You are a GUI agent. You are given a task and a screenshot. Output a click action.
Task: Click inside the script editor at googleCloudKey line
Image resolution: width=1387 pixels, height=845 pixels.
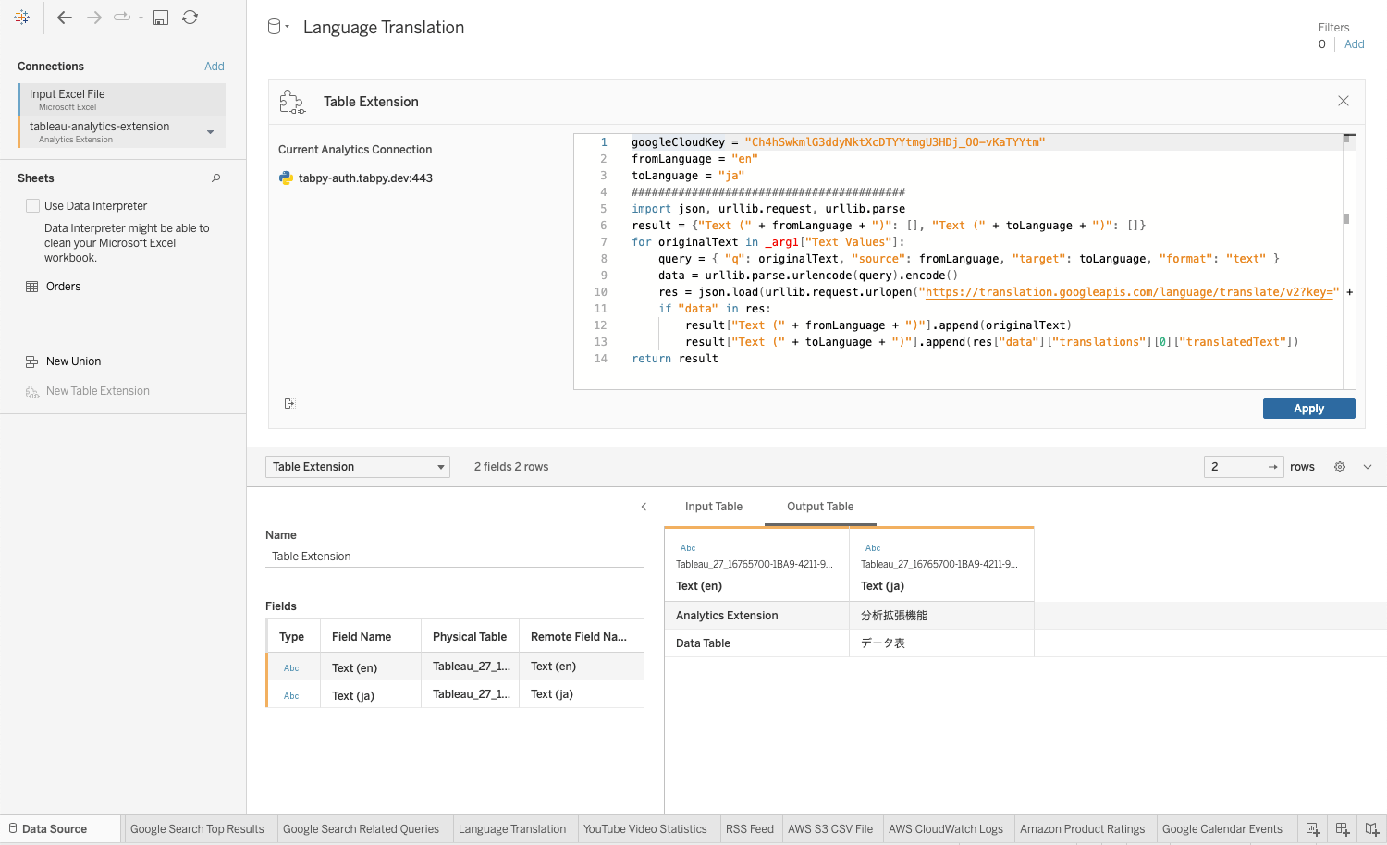tap(838, 142)
